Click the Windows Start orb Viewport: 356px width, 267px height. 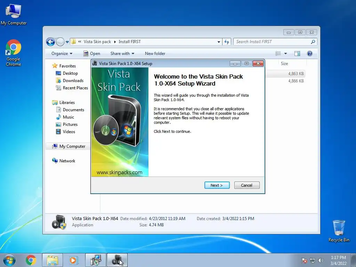9,260
